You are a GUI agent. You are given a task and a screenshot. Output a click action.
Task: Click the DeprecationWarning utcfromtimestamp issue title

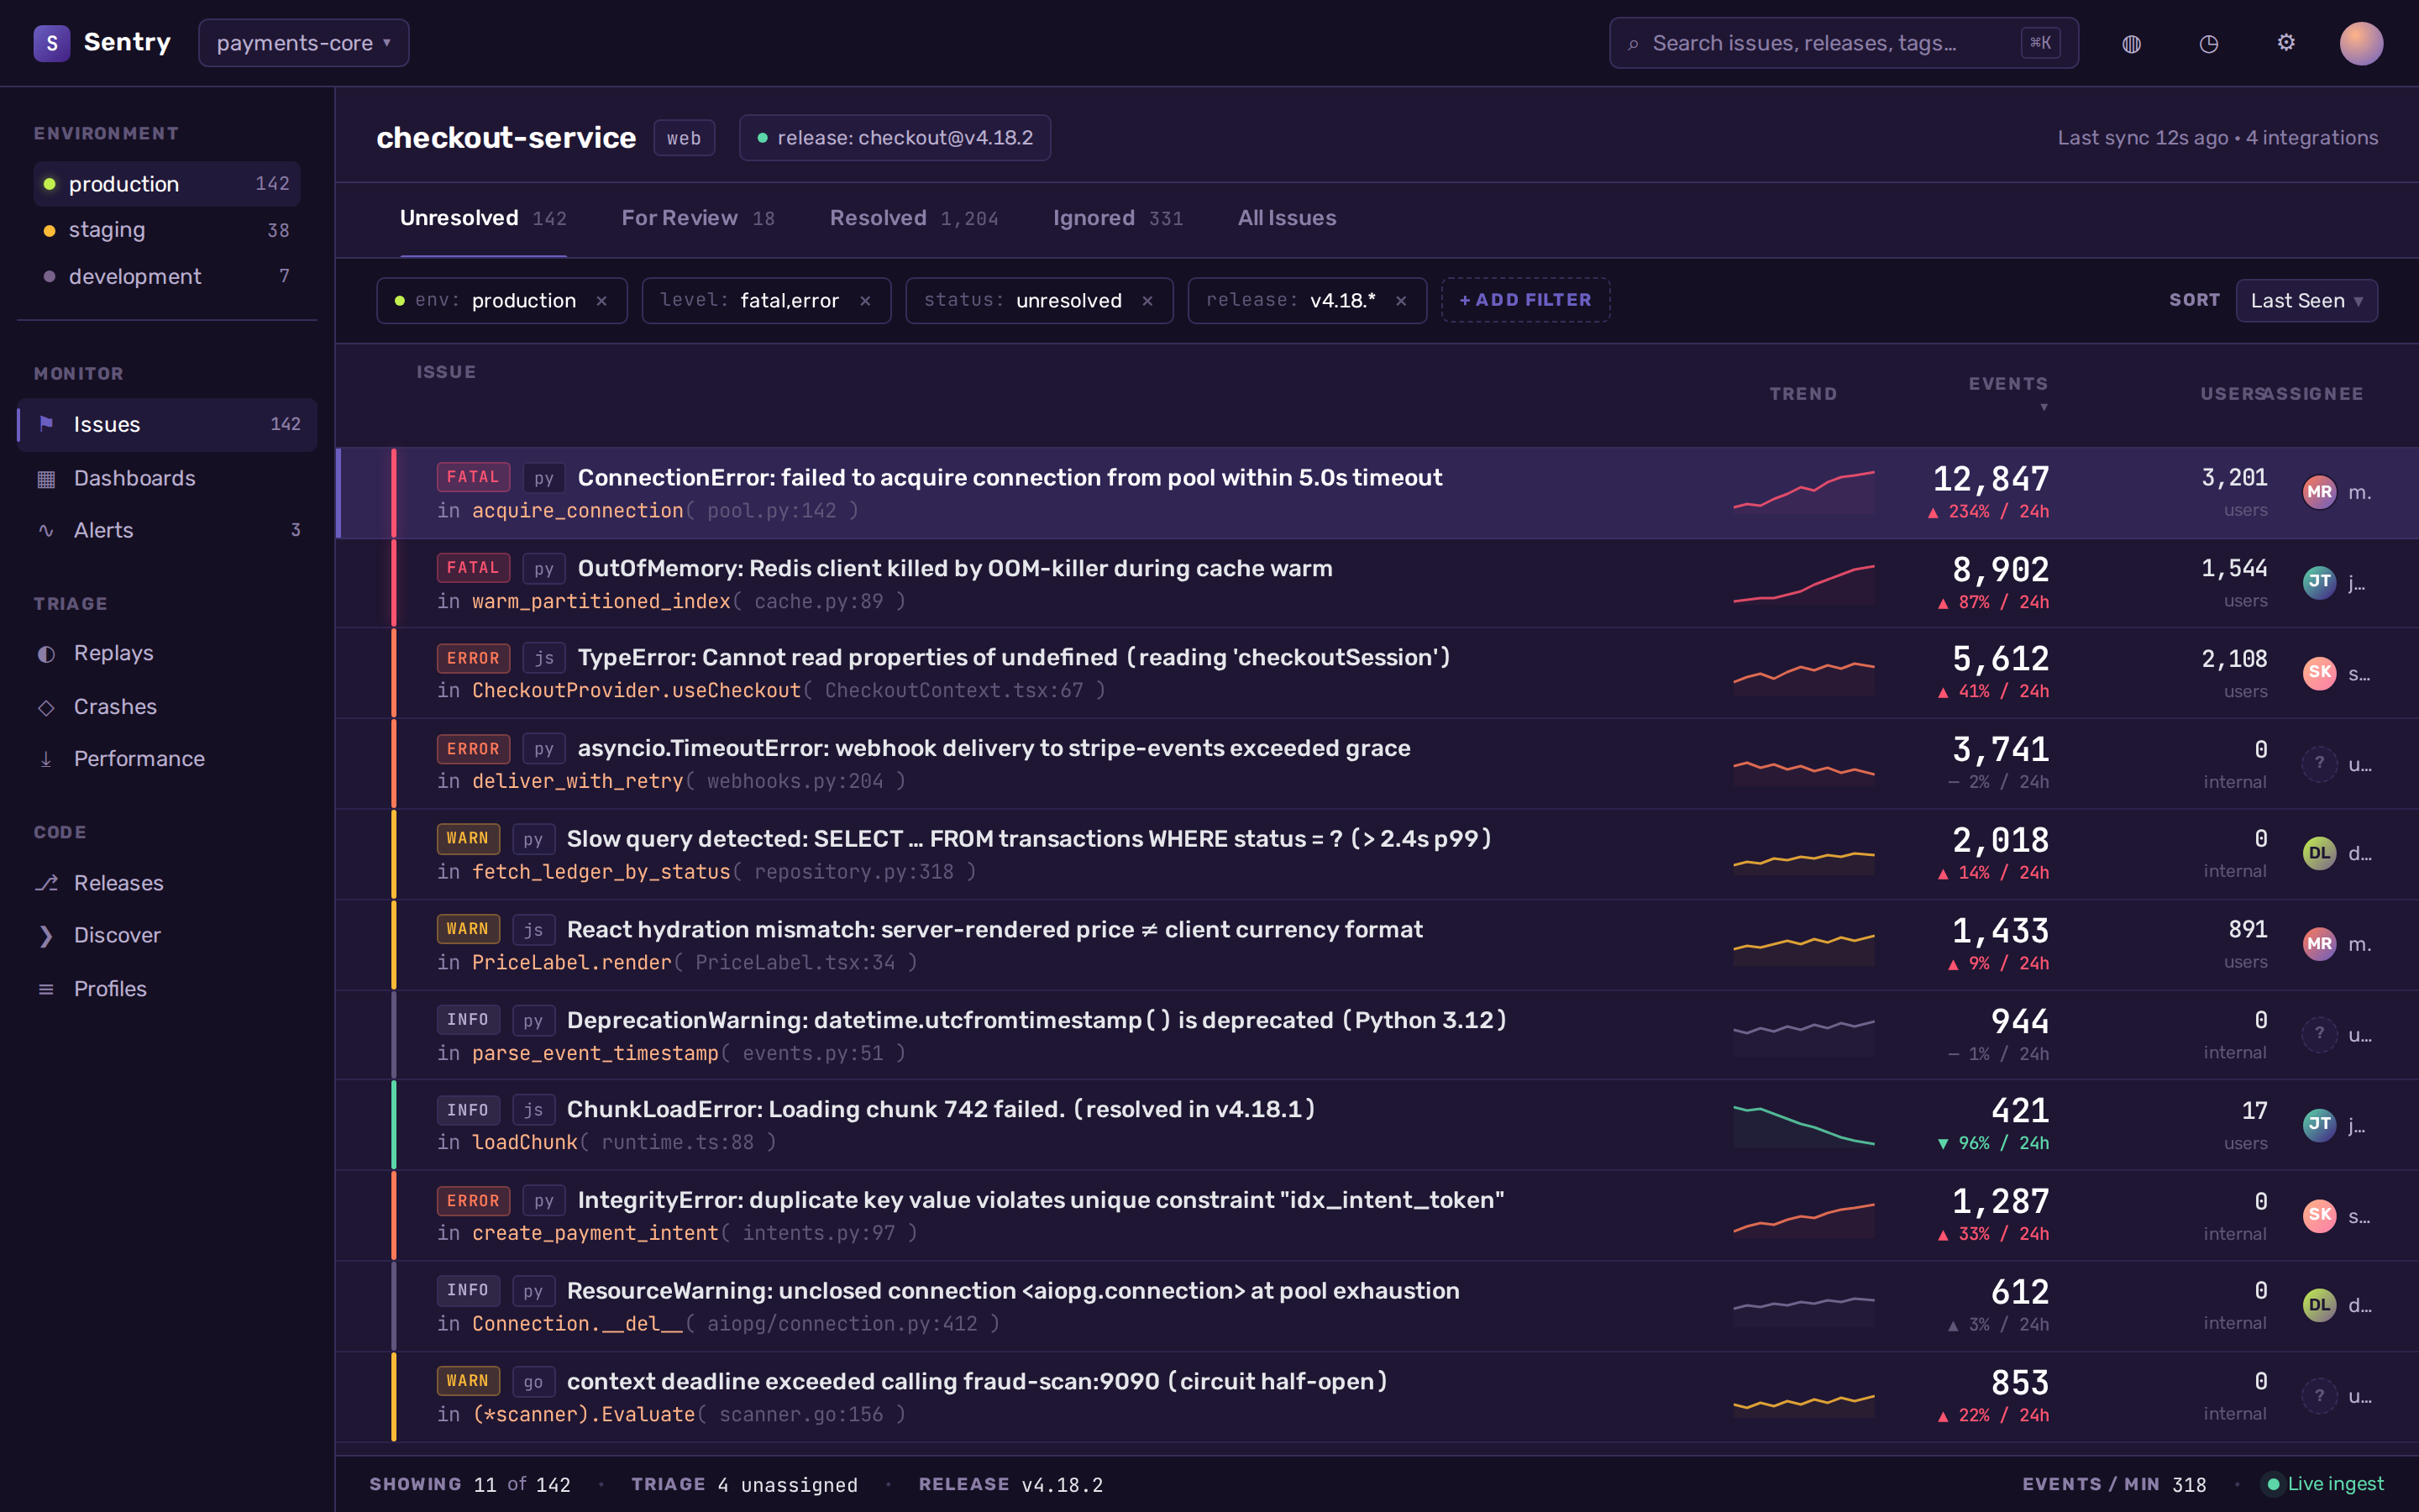click(x=1036, y=1020)
